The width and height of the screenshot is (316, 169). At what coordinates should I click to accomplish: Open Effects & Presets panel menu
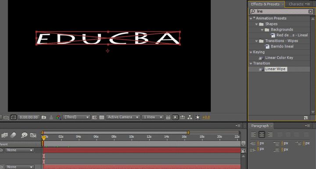[x=308, y=4]
